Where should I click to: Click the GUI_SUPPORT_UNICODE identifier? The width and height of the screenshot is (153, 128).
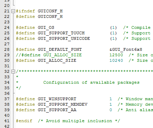tap(64, 39)
